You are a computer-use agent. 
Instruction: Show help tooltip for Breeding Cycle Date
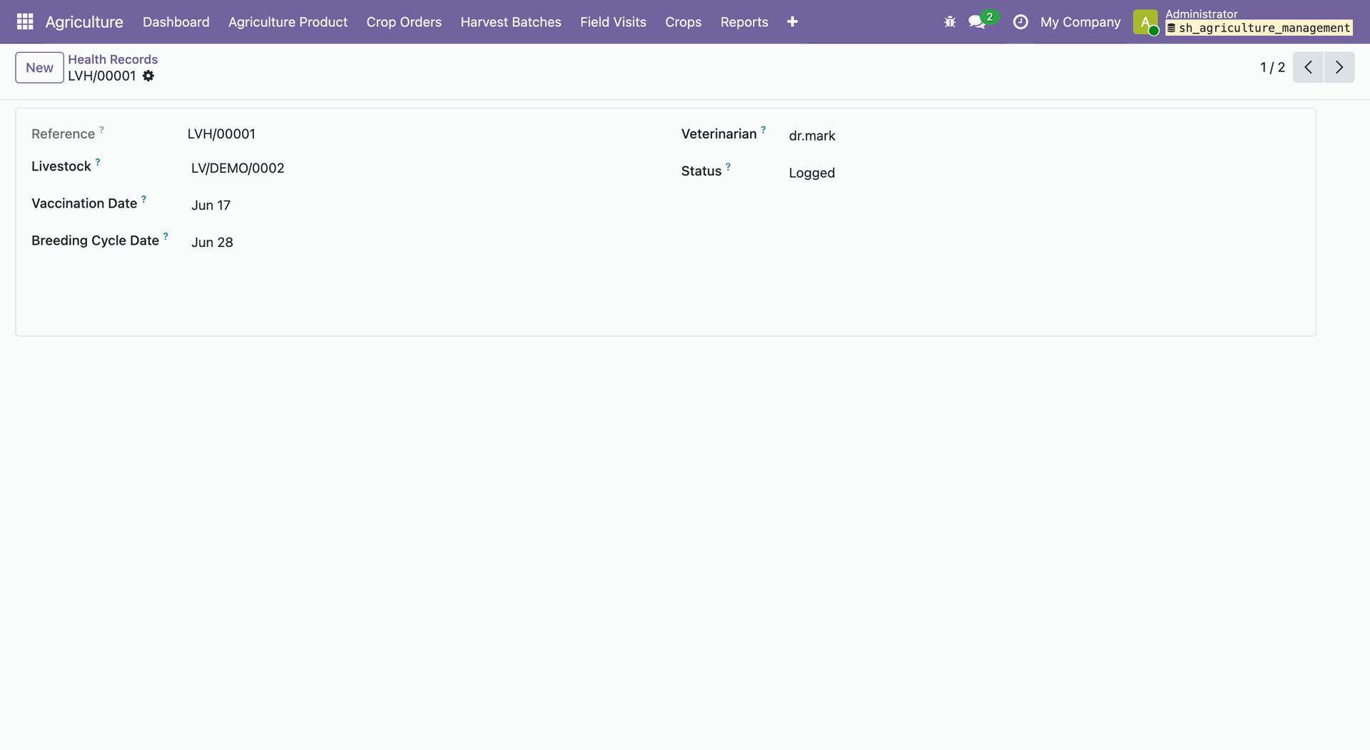(166, 236)
